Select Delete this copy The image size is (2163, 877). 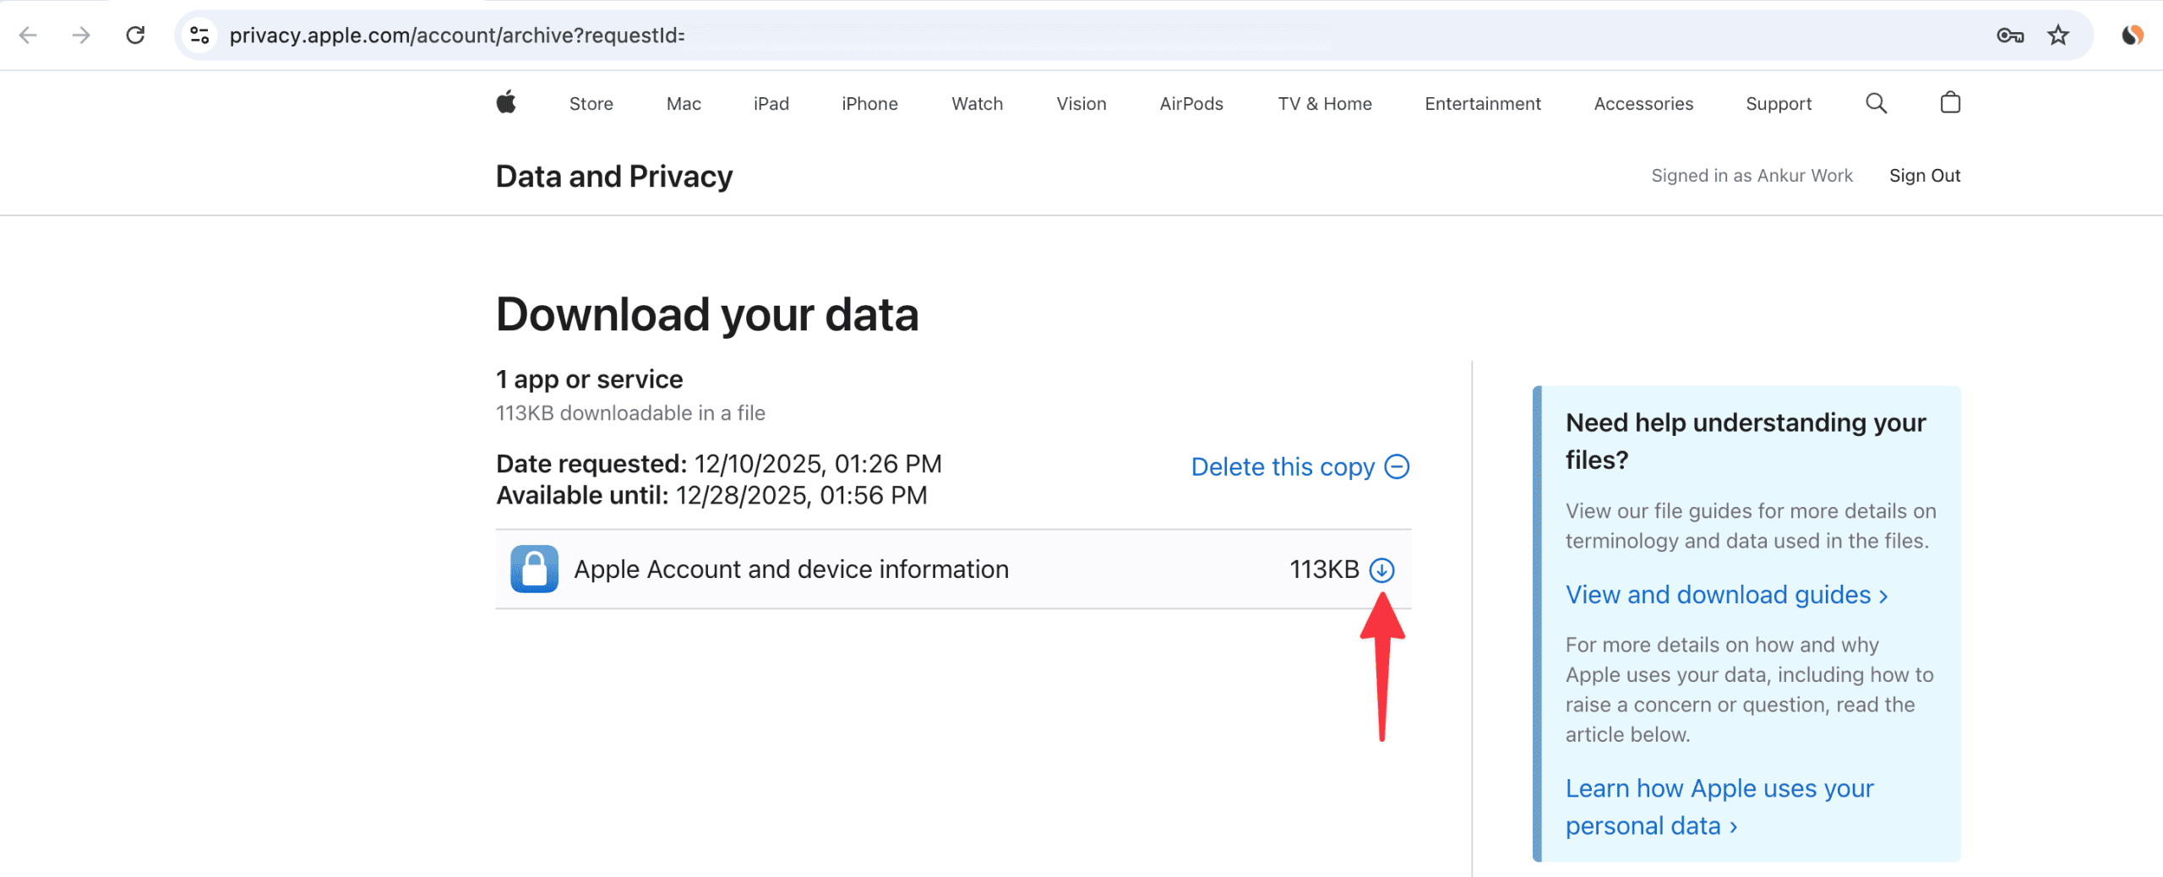(1282, 466)
